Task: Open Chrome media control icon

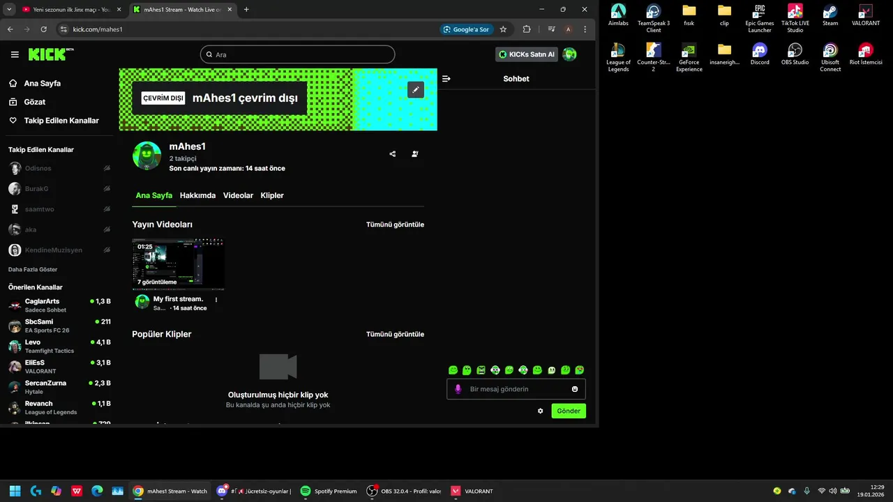Action: click(x=551, y=29)
